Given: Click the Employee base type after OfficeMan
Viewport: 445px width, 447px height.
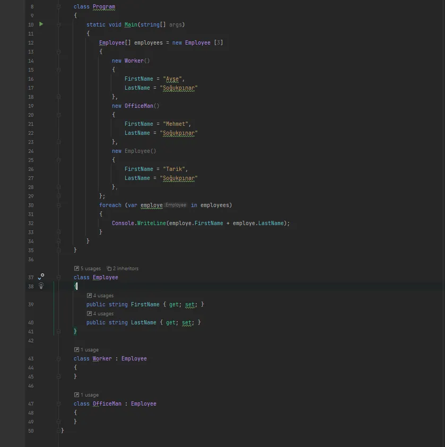Looking at the screenshot, I should 144,403.
